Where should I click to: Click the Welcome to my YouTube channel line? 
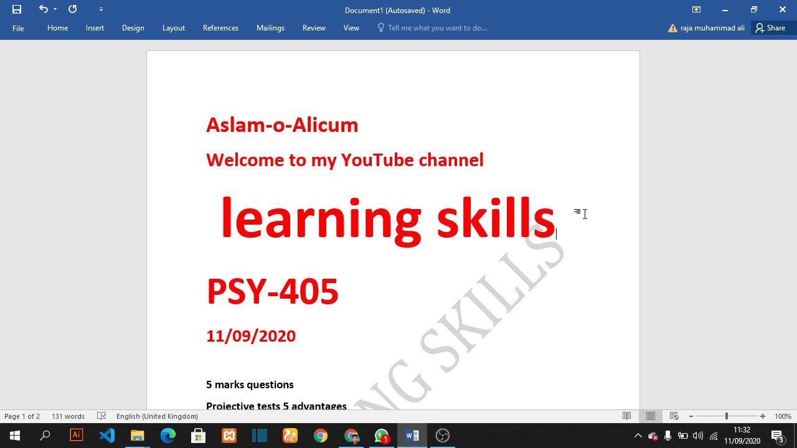point(345,160)
